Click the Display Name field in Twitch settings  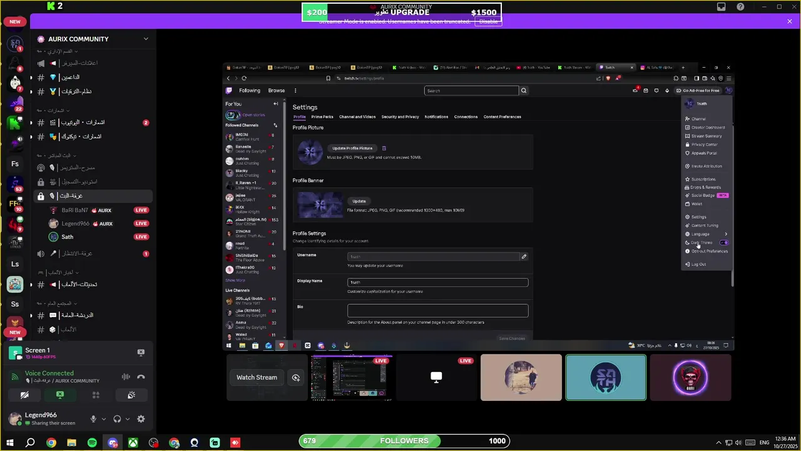[x=437, y=283]
